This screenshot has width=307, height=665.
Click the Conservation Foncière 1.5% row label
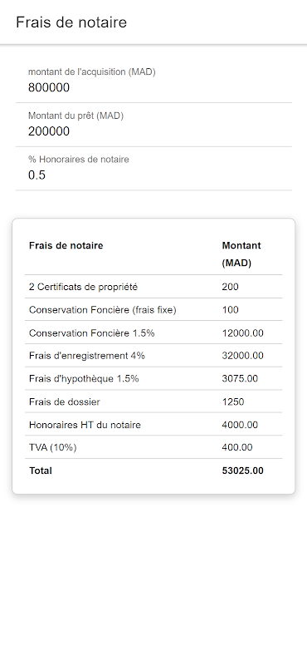point(92,333)
